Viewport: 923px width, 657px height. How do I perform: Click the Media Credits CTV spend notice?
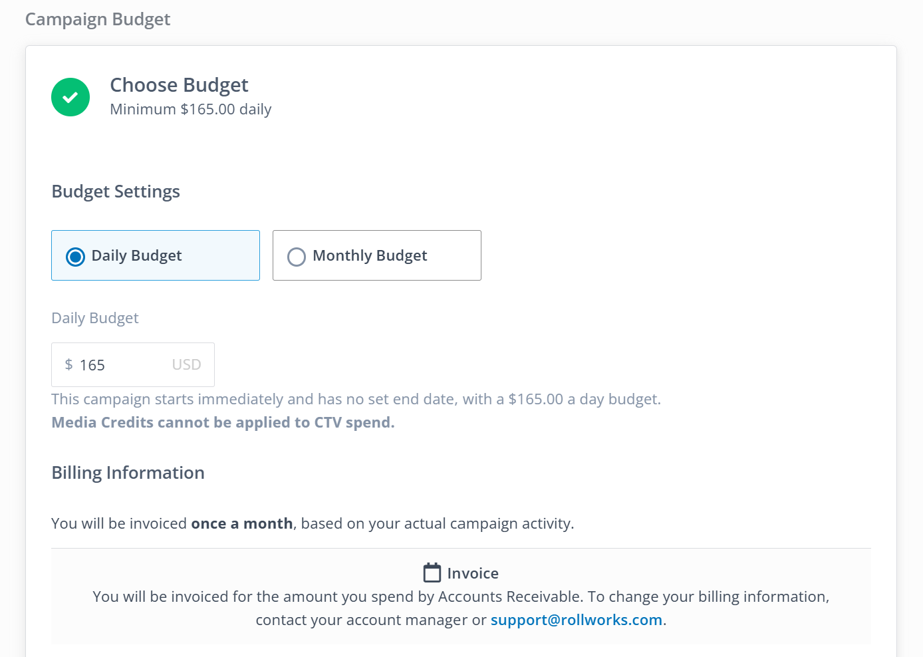(x=223, y=423)
